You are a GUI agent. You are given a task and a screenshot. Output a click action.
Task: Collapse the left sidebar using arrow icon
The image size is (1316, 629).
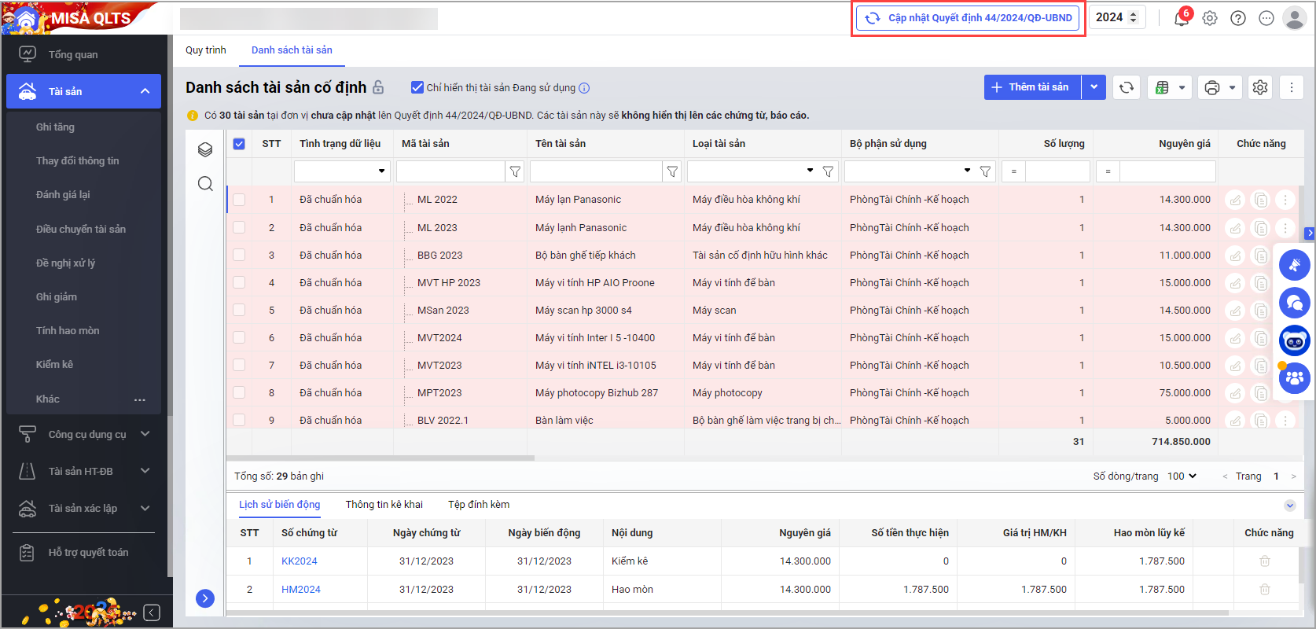tap(153, 612)
